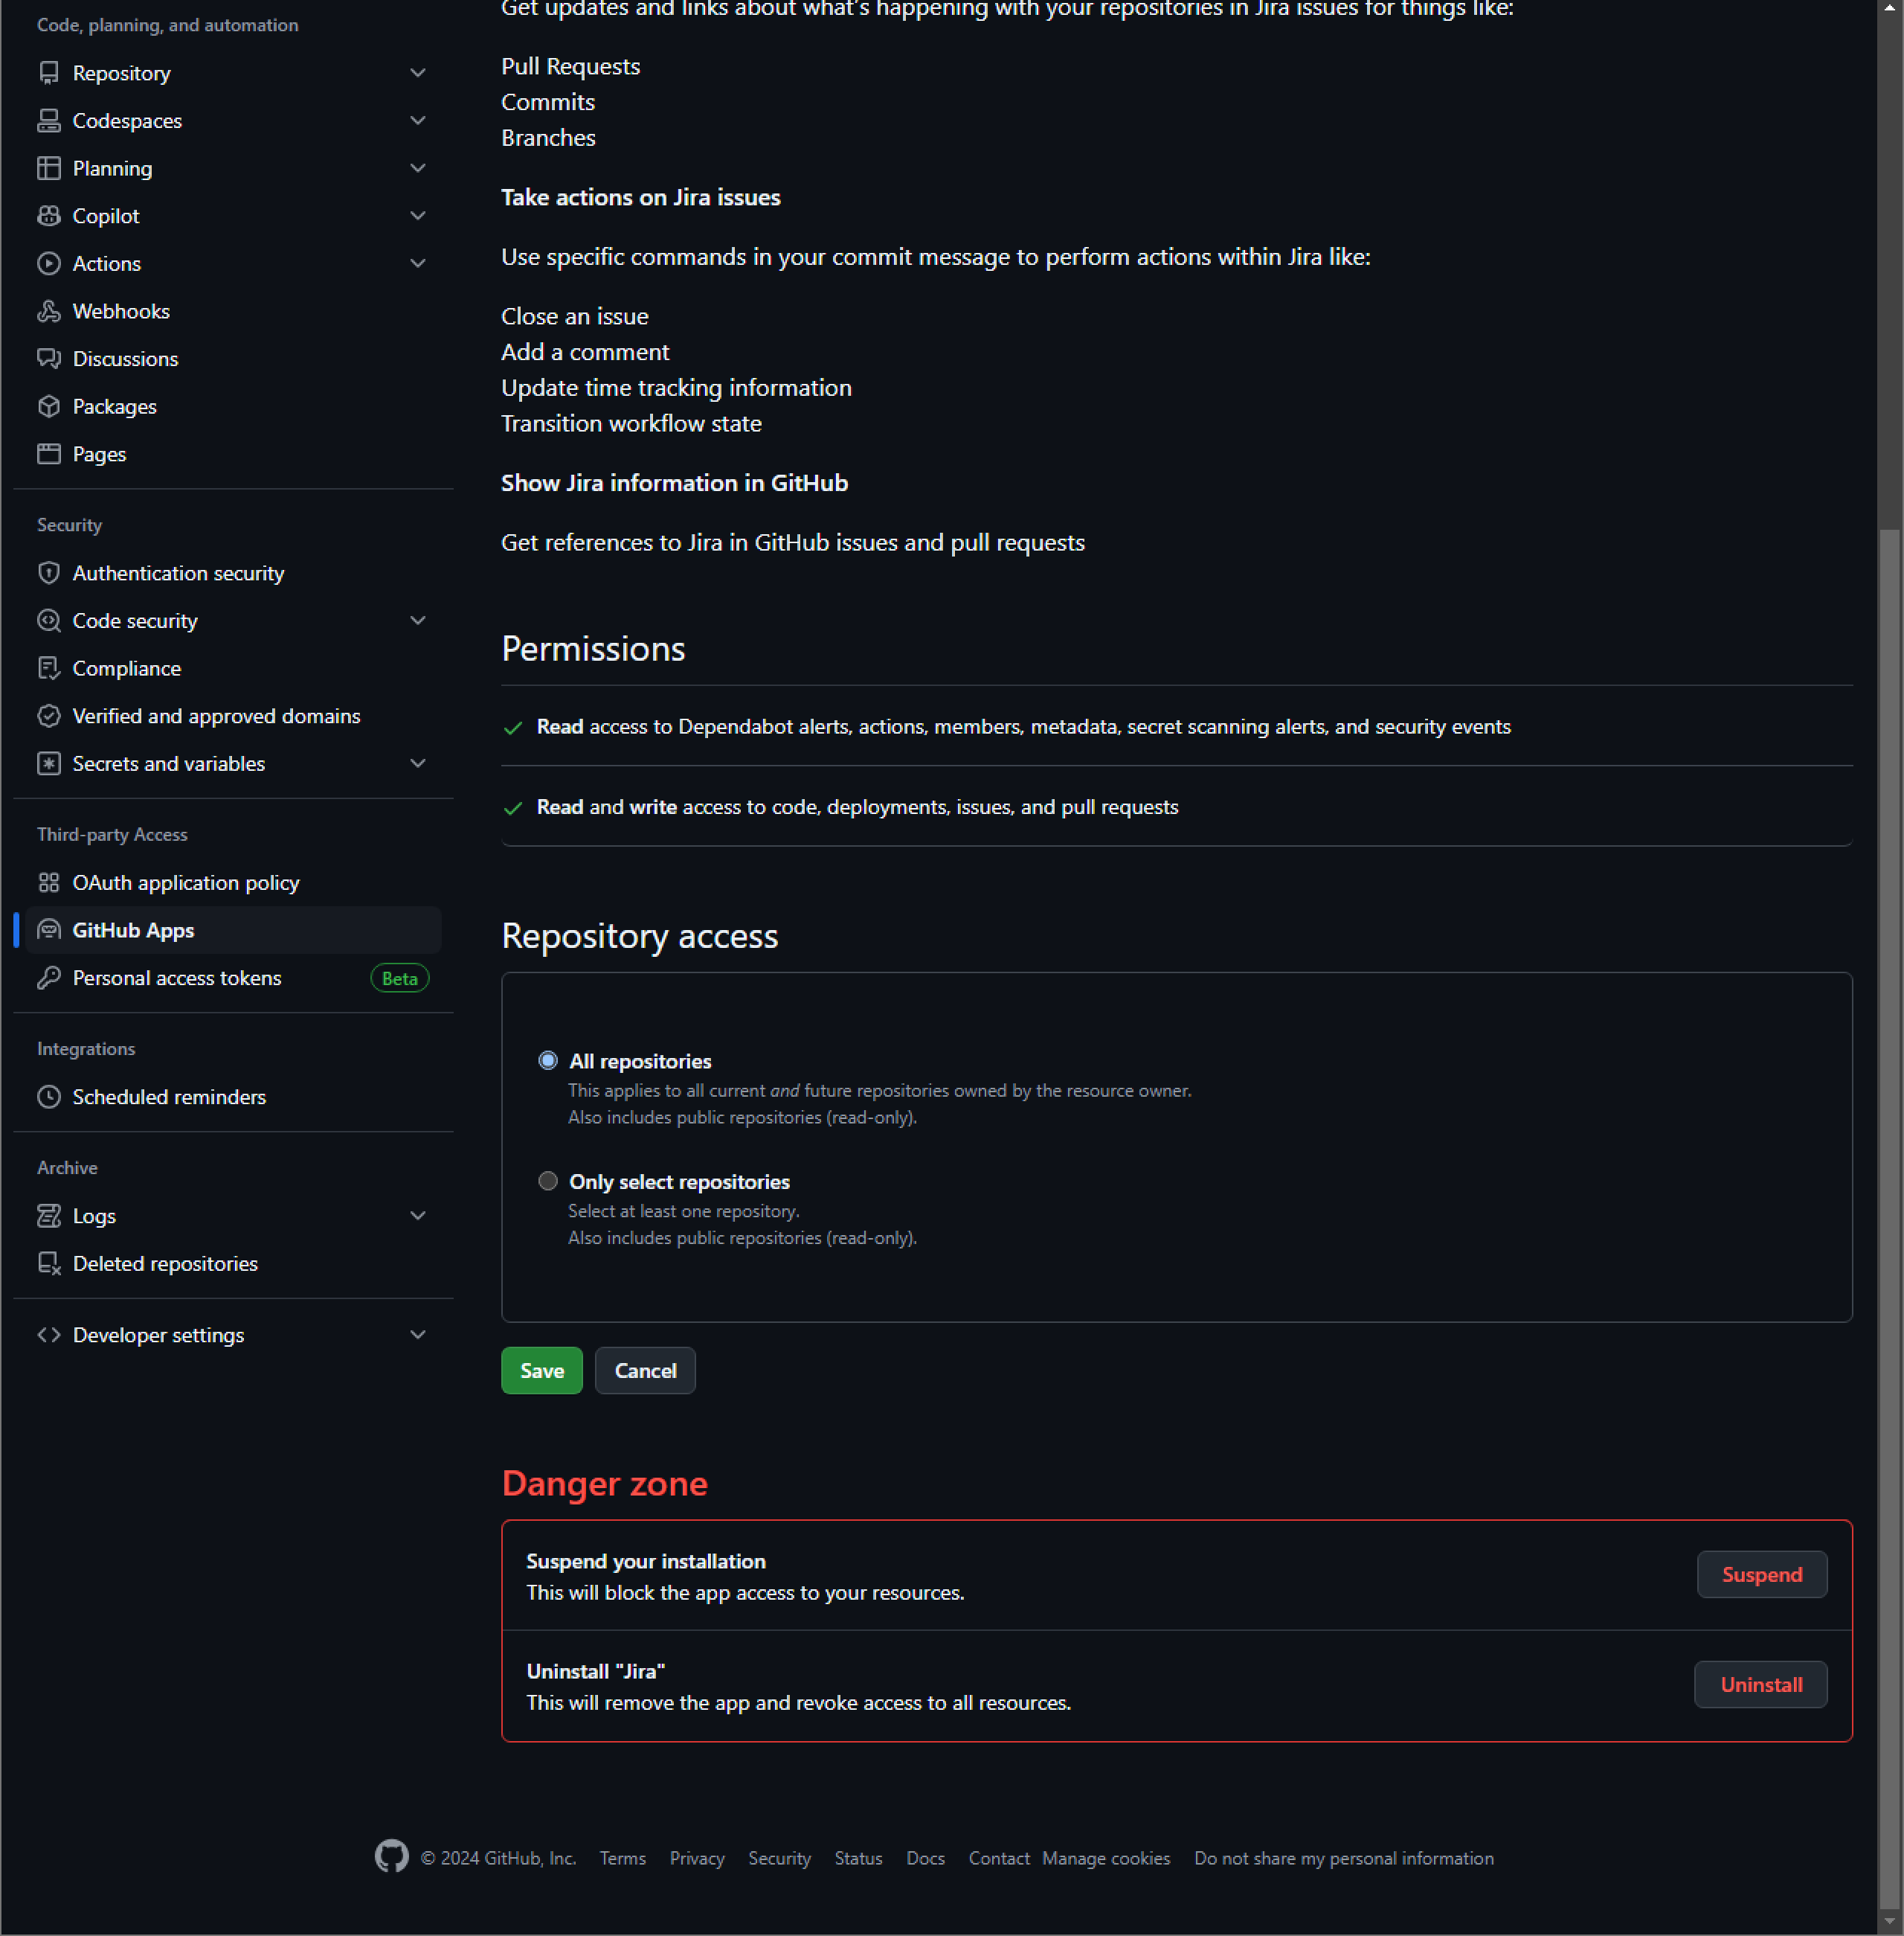Image resolution: width=1904 pixels, height=1936 pixels.
Task: Click the Authentication security shield icon
Action: 48,574
